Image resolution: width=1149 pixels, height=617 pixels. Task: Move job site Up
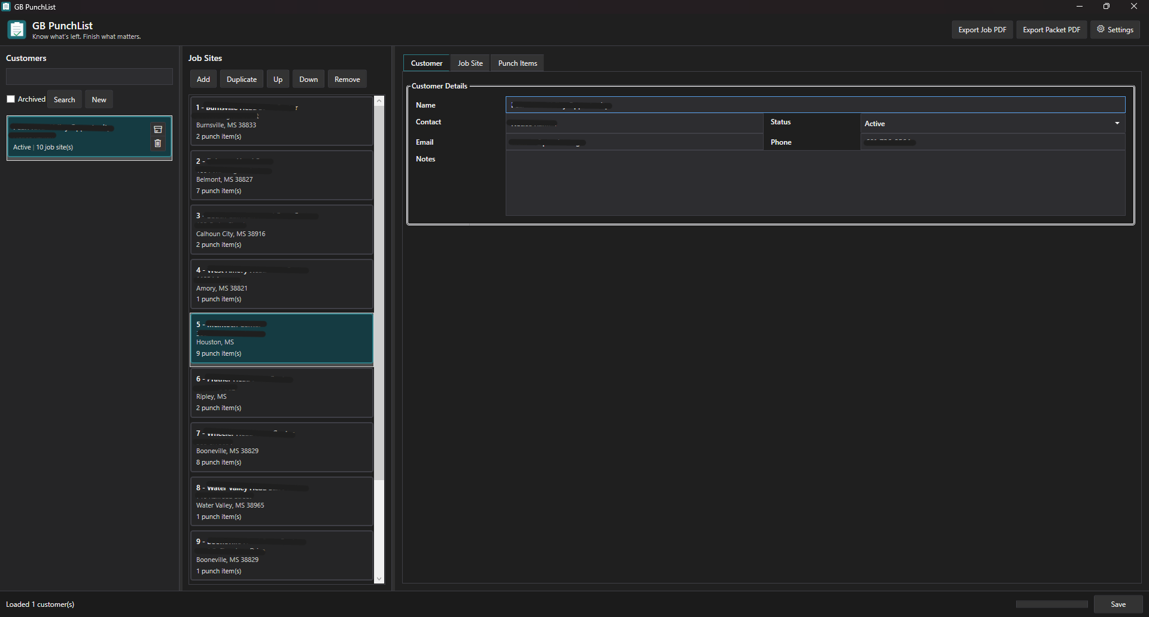(x=278, y=80)
